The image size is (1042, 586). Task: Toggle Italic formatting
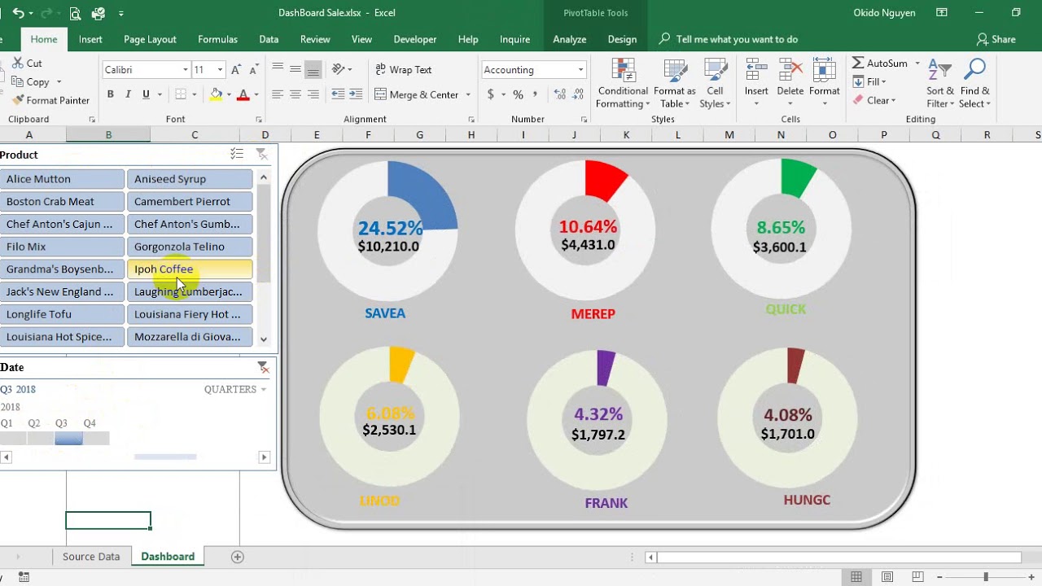[x=128, y=94]
